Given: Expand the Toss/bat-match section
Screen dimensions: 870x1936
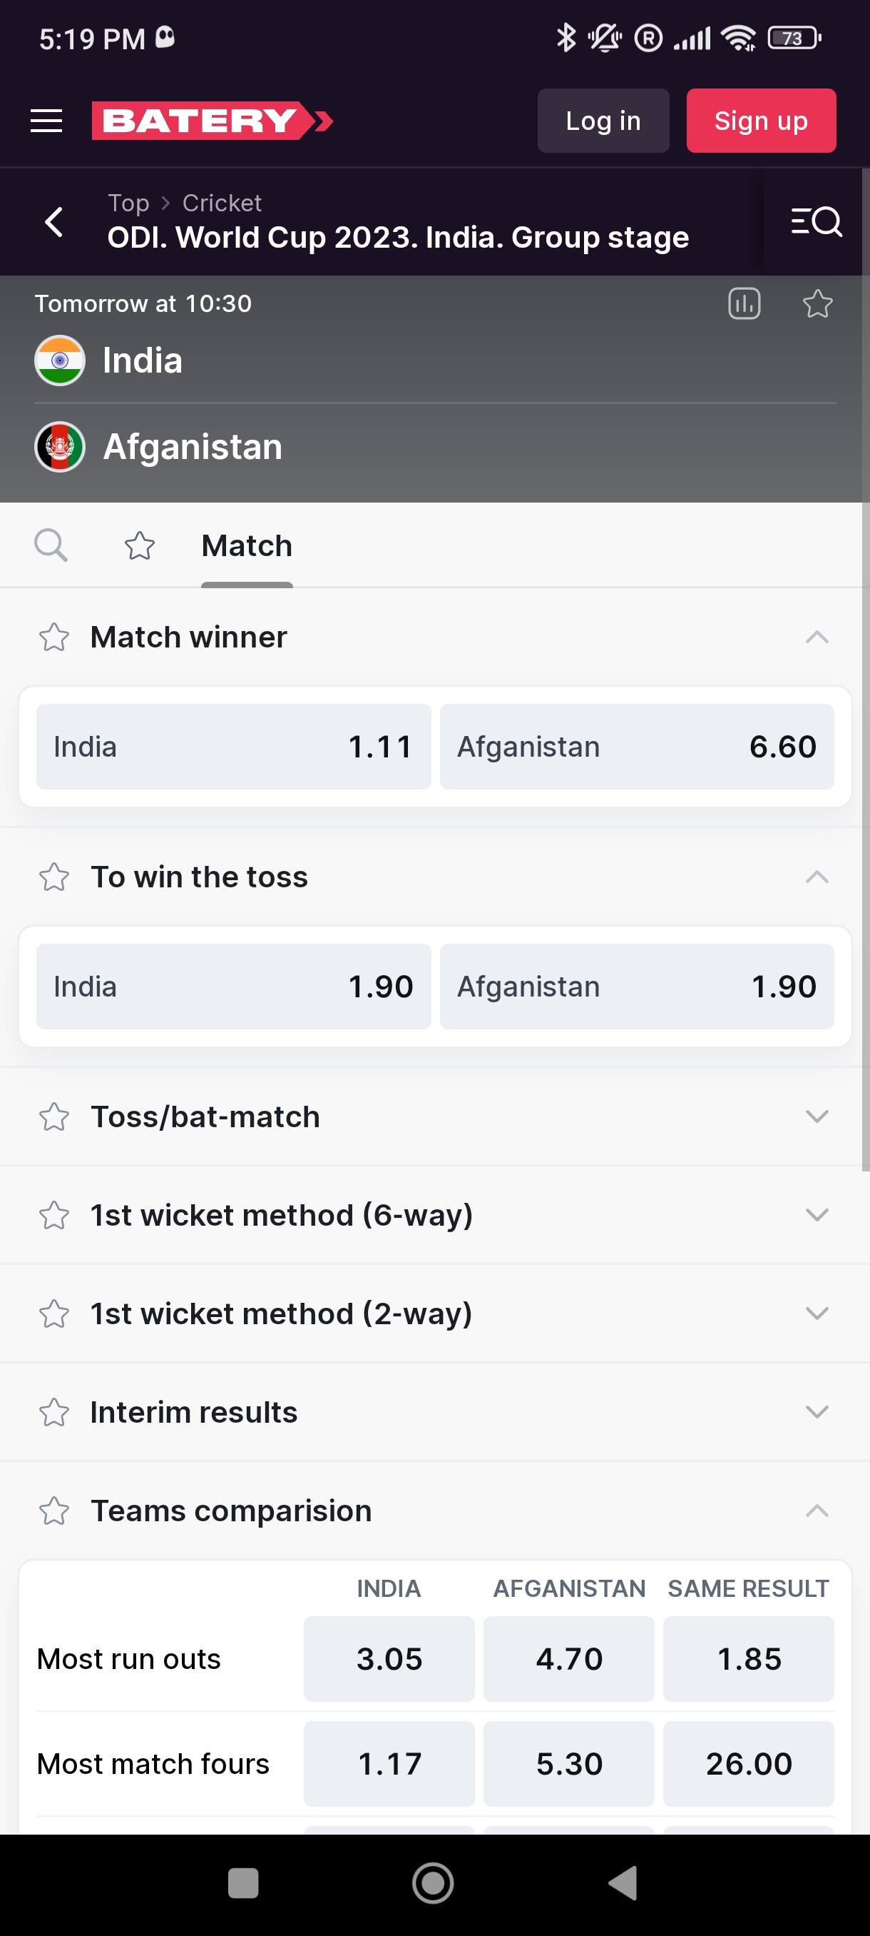Looking at the screenshot, I should pyautogui.click(x=816, y=1116).
